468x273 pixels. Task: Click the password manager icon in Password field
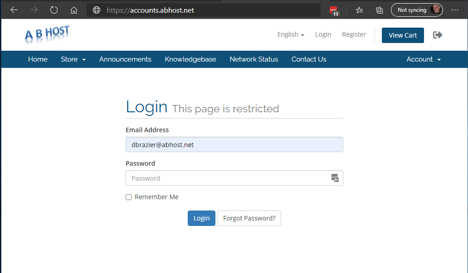[x=335, y=178]
